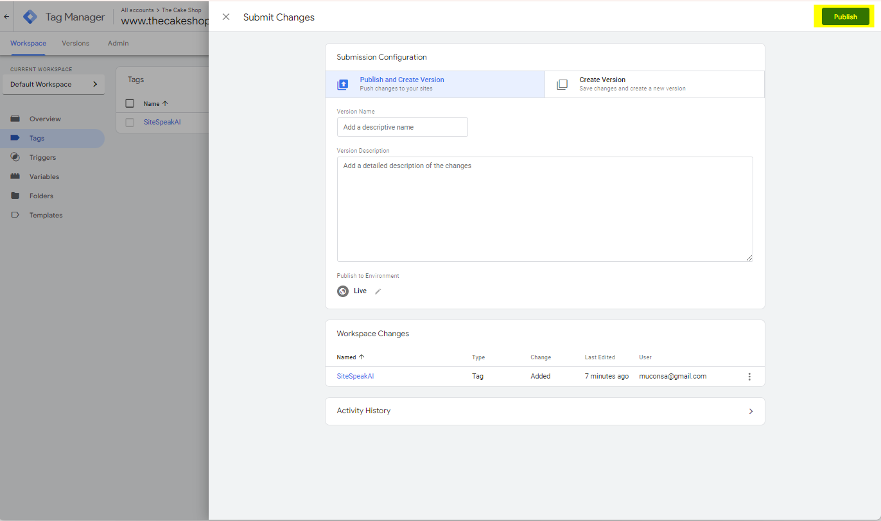Viewport: 881px width, 521px height.
Task: Toggle the select-all tags checkbox
Action: [130, 103]
